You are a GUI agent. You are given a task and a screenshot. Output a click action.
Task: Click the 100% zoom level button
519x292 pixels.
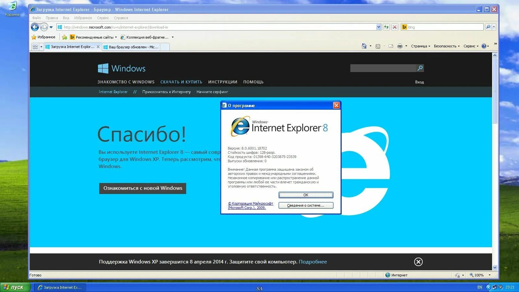pyautogui.click(x=479, y=275)
